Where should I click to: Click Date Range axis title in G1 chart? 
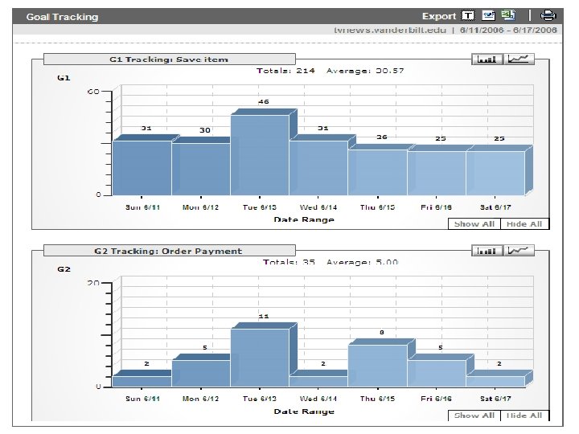[x=304, y=219]
